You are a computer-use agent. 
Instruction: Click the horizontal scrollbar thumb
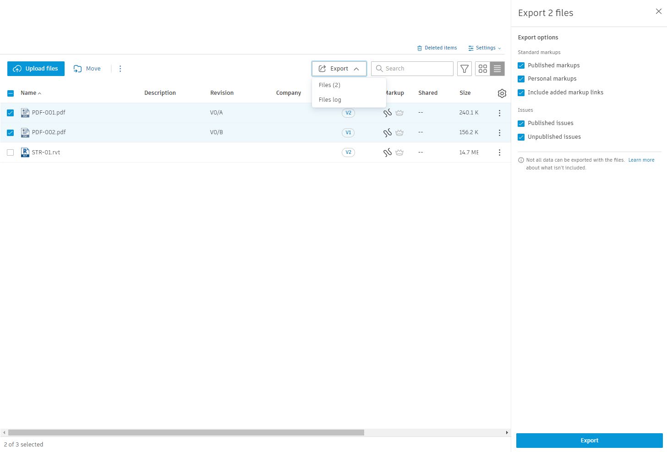(x=186, y=432)
